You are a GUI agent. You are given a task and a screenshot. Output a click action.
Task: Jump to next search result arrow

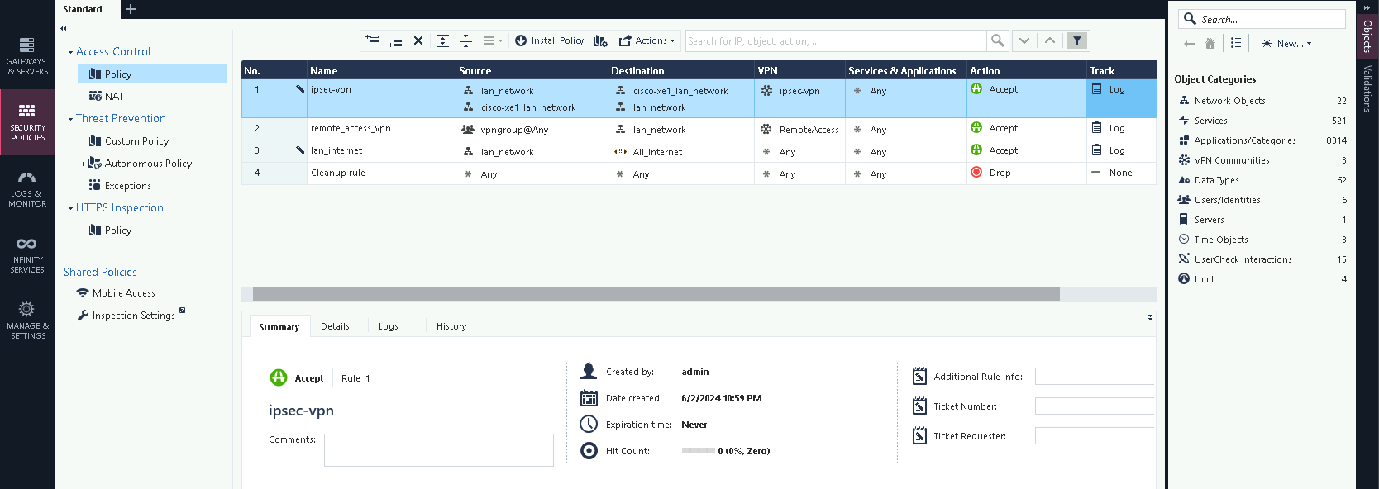click(x=1024, y=40)
